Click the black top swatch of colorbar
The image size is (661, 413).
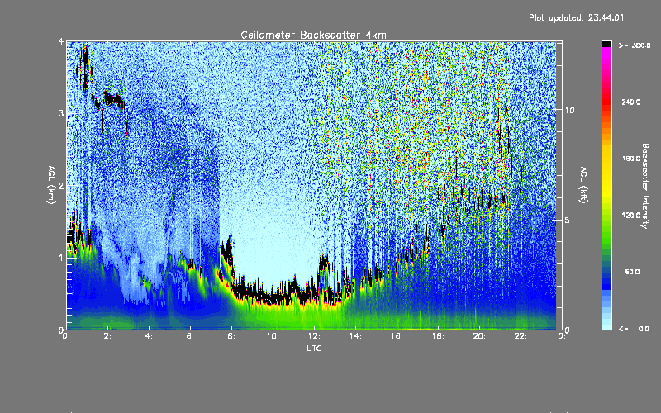click(606, 44)
